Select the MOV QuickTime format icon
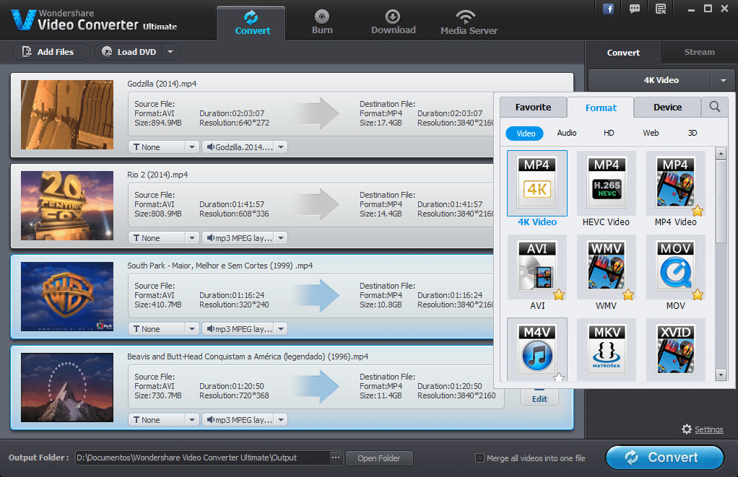The width and height of the screenshot is (738, 477). tap(675, 267)
